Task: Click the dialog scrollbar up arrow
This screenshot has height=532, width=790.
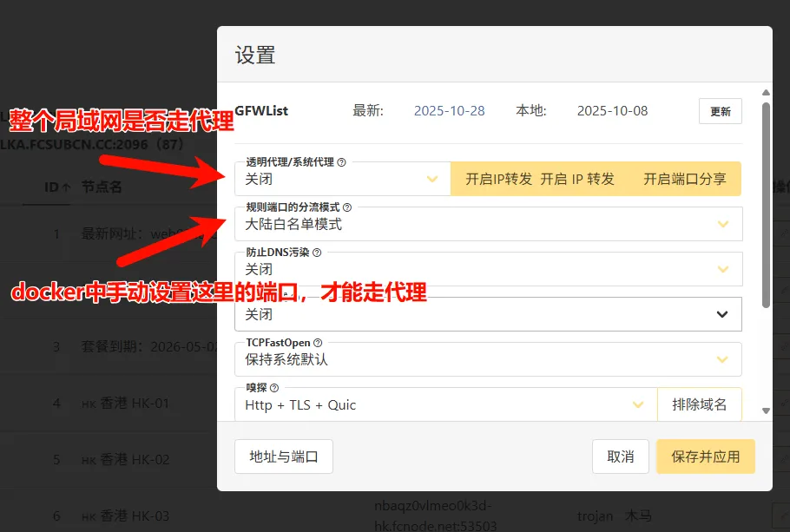Action: pyautogui.click(x=765, y=92)
